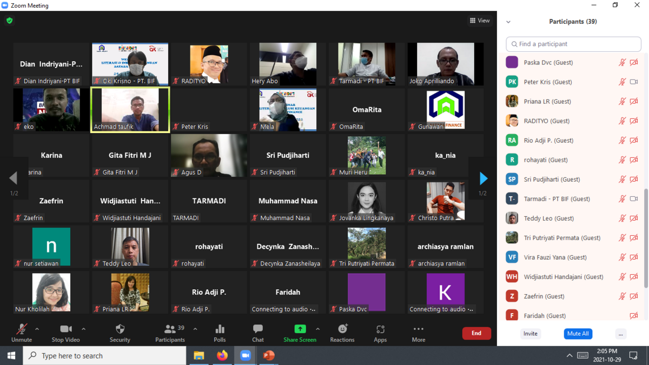This screenshot has width=649, height=365.
Task: Open the More menu in toolbar
Action: 418,333
